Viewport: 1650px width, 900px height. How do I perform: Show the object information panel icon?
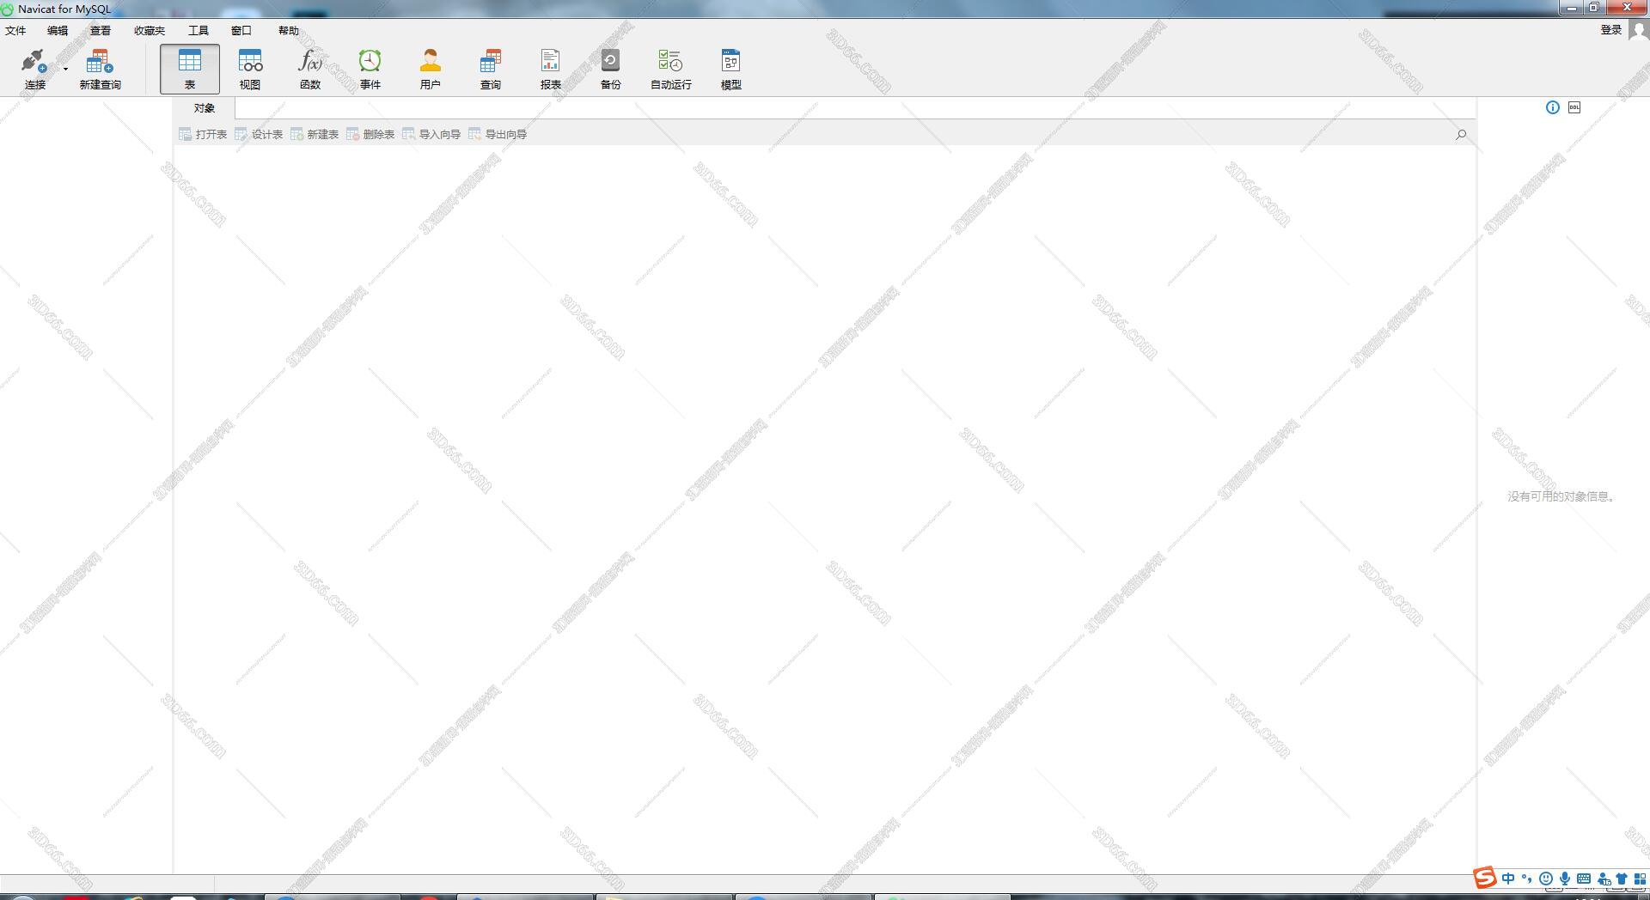tap(1553, 107)
